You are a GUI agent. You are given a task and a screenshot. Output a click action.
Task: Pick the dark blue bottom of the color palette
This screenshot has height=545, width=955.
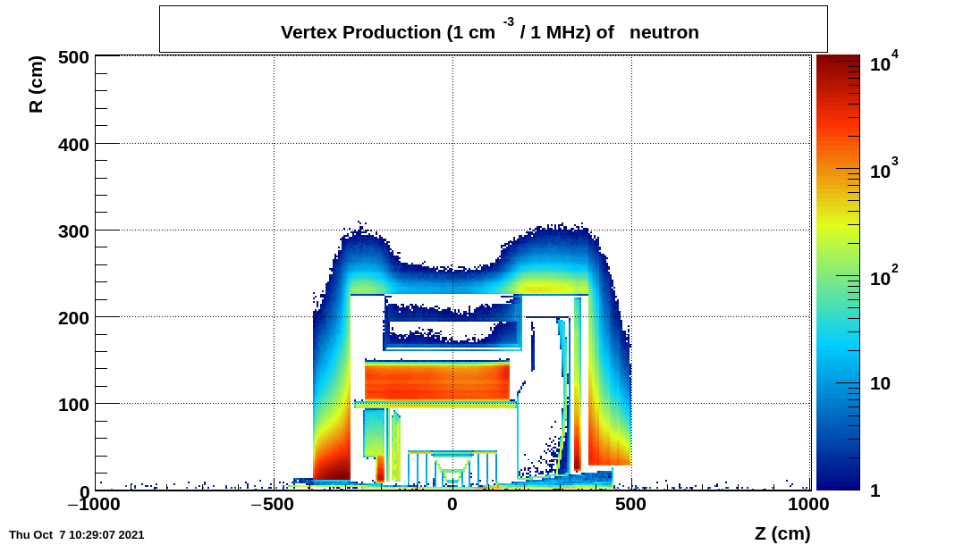pos(838,482)
